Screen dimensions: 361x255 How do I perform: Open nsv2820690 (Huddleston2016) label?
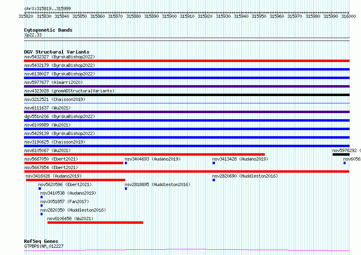(x=245, y=176)
